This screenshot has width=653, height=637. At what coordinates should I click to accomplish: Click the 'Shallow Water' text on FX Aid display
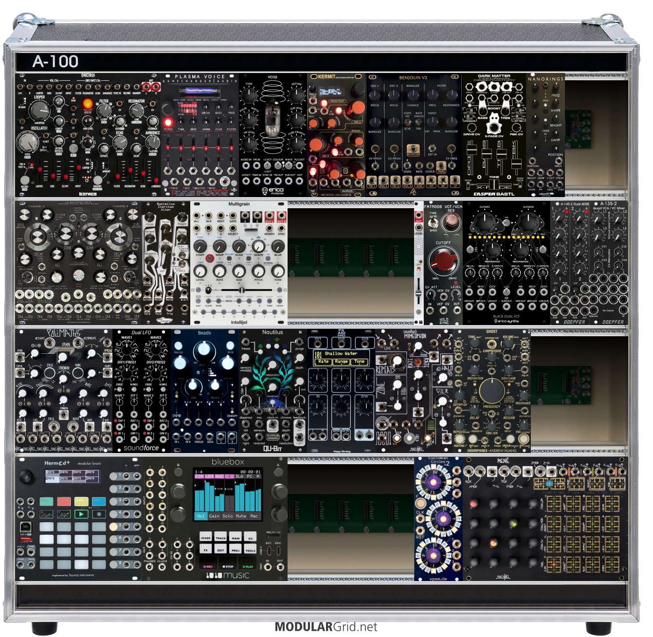point(341,354)
